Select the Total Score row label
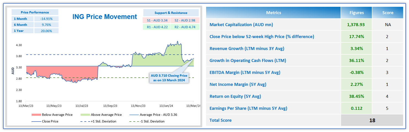 point(220,120)
